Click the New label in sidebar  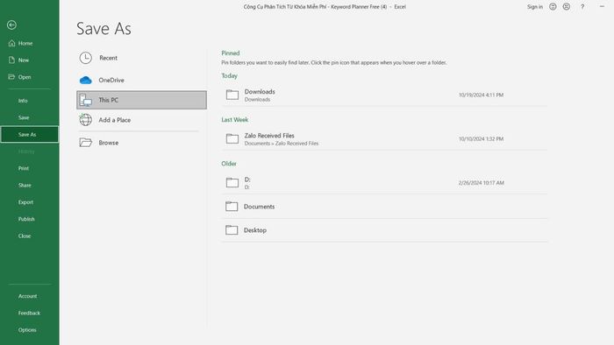24,60
